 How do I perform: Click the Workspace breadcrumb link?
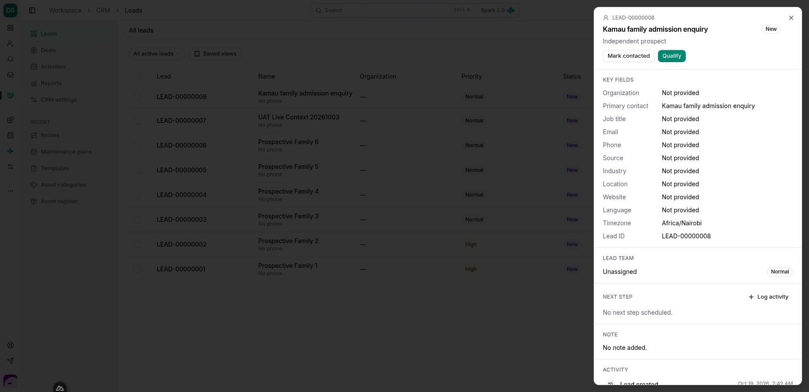pos(65,10)
